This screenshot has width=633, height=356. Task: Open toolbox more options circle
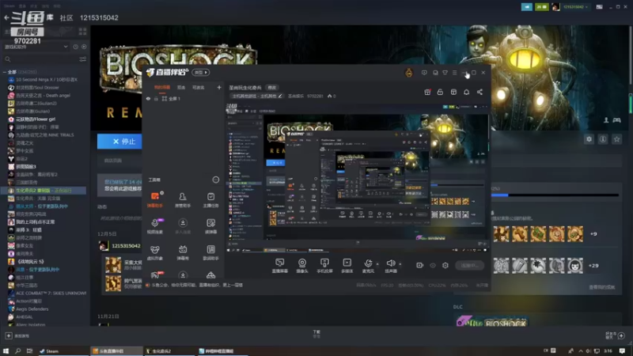[x=215, y=180]
